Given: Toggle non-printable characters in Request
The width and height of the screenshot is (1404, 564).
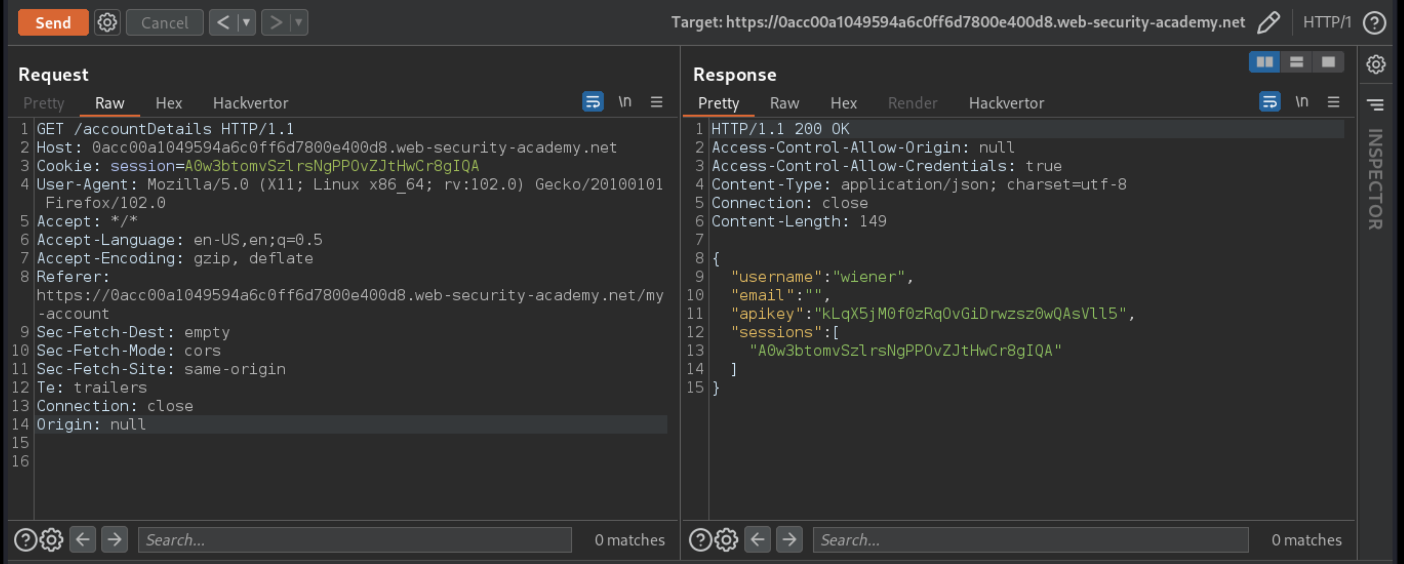Looking at the screenshot, I should 624,101.
